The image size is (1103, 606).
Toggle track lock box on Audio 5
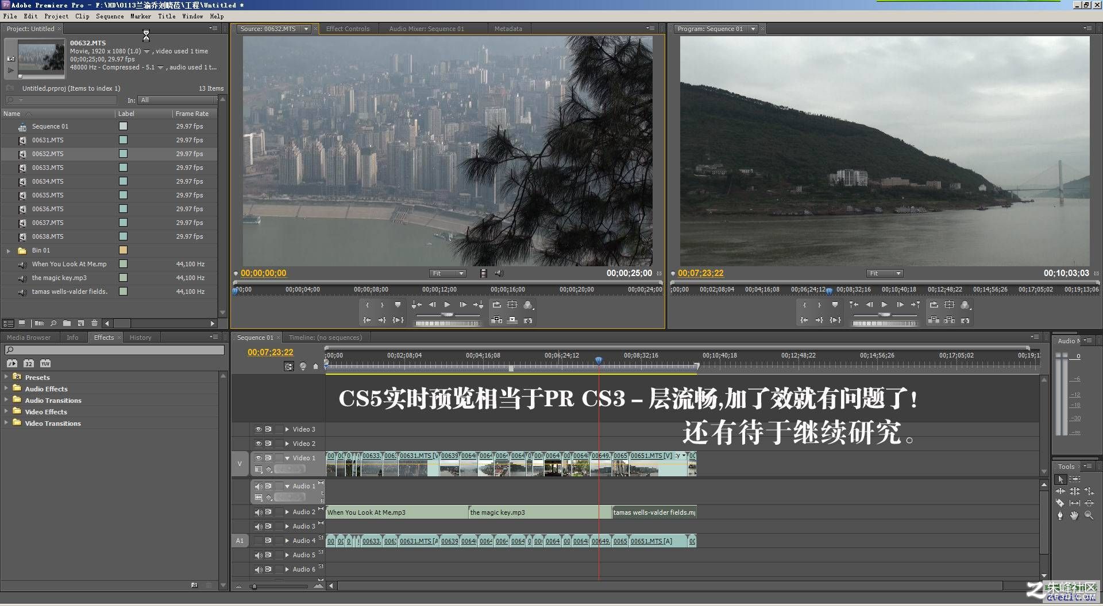279,555
